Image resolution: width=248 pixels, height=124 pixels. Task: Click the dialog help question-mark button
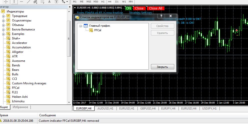click(161, 16)
